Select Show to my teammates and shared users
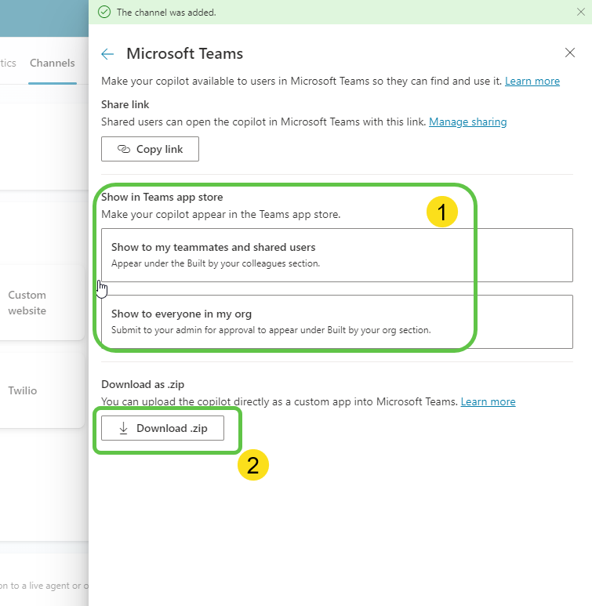 click(337, 255)
